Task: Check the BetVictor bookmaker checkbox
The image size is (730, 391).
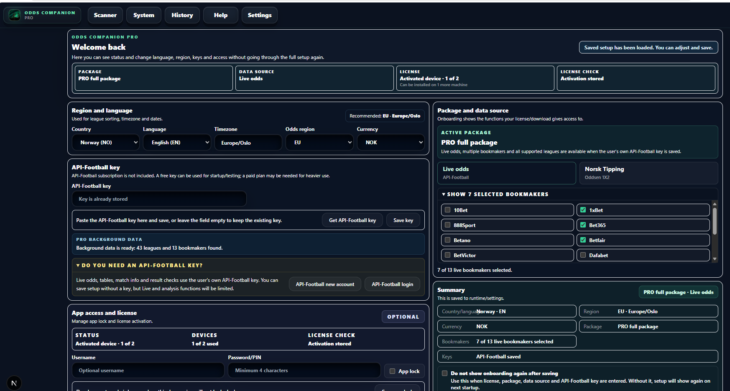Action: pos(448,255)
